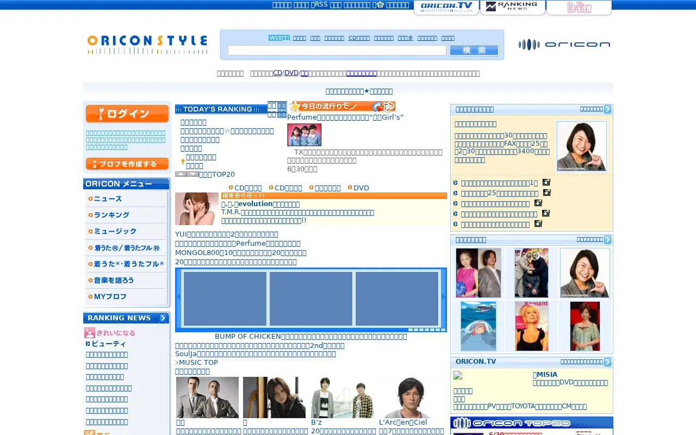This screenshot has width=696, height=435.
Task: Click the 今日の流行りモノ banner
Action: [343, 106]
